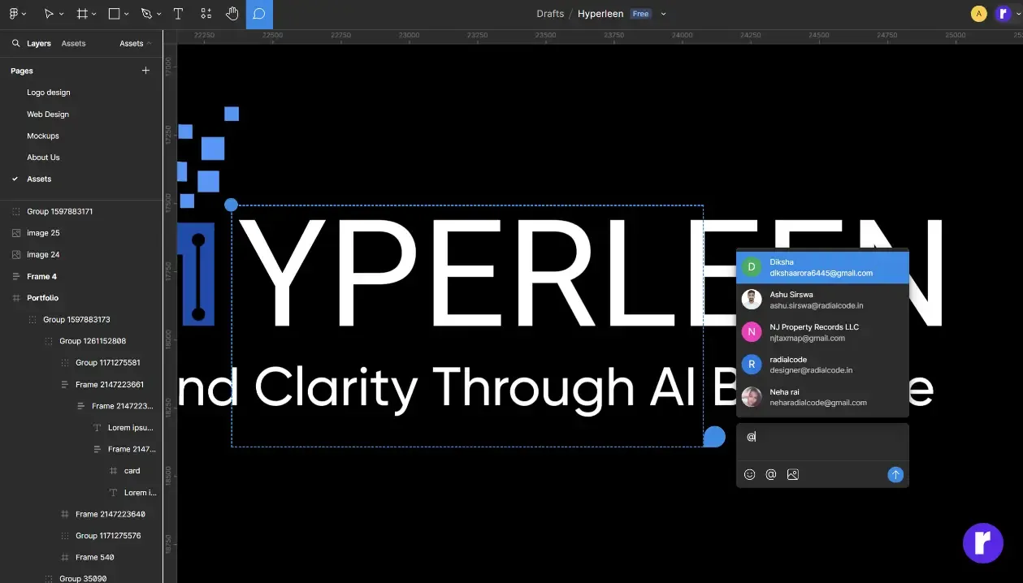Screen dimensions: 1023x583
Task: Open the Resources components tool
Action: coord(206,14)
